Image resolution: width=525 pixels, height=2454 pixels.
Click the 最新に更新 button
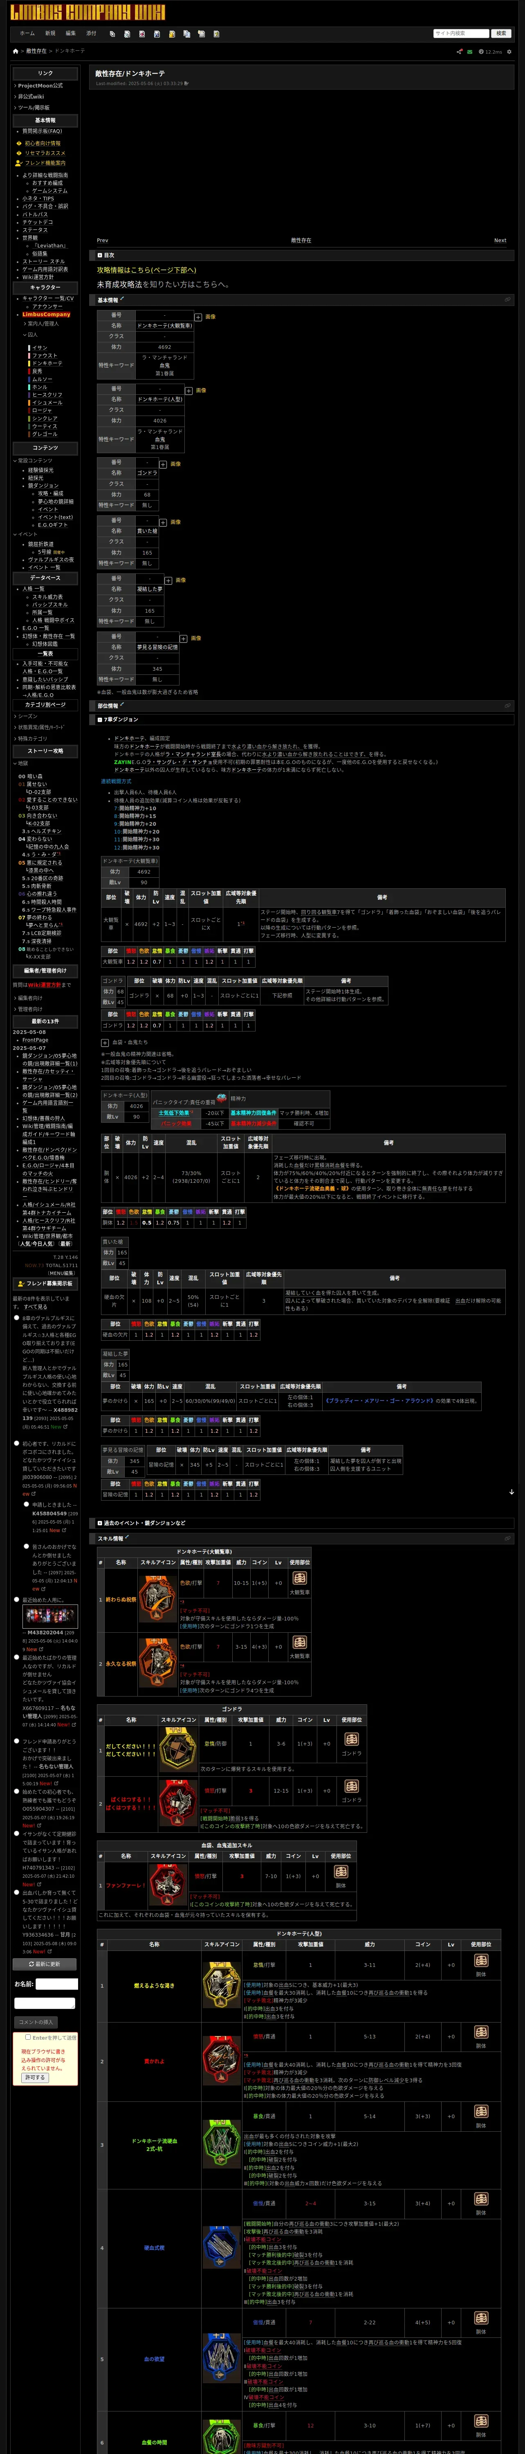[x=45, y=1964]
